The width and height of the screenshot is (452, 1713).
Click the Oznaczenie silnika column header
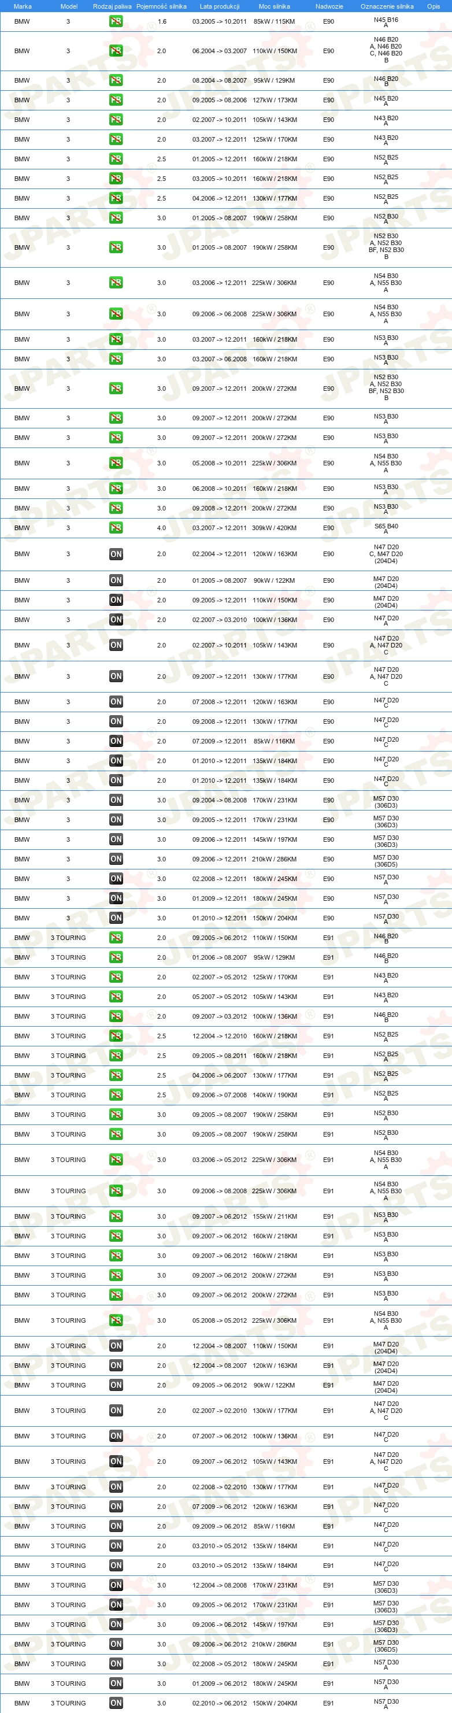click(x=387, y=6)
